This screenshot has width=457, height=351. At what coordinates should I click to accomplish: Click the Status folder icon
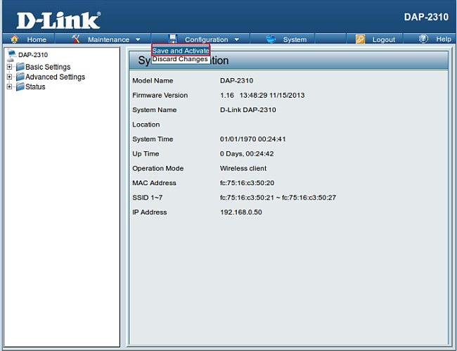coord(20,87)
